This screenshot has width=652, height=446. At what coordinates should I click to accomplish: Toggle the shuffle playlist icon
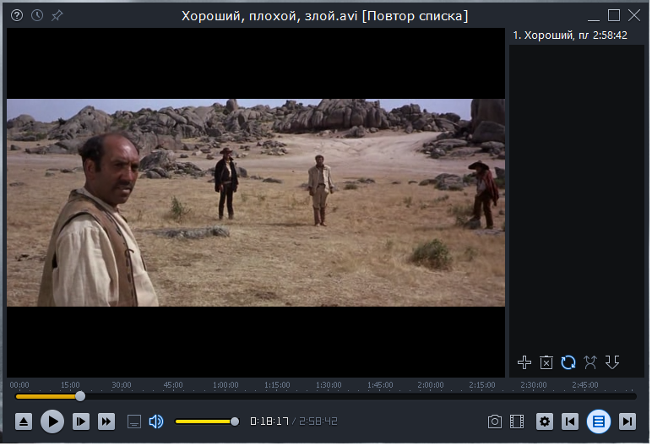point(590,362)
